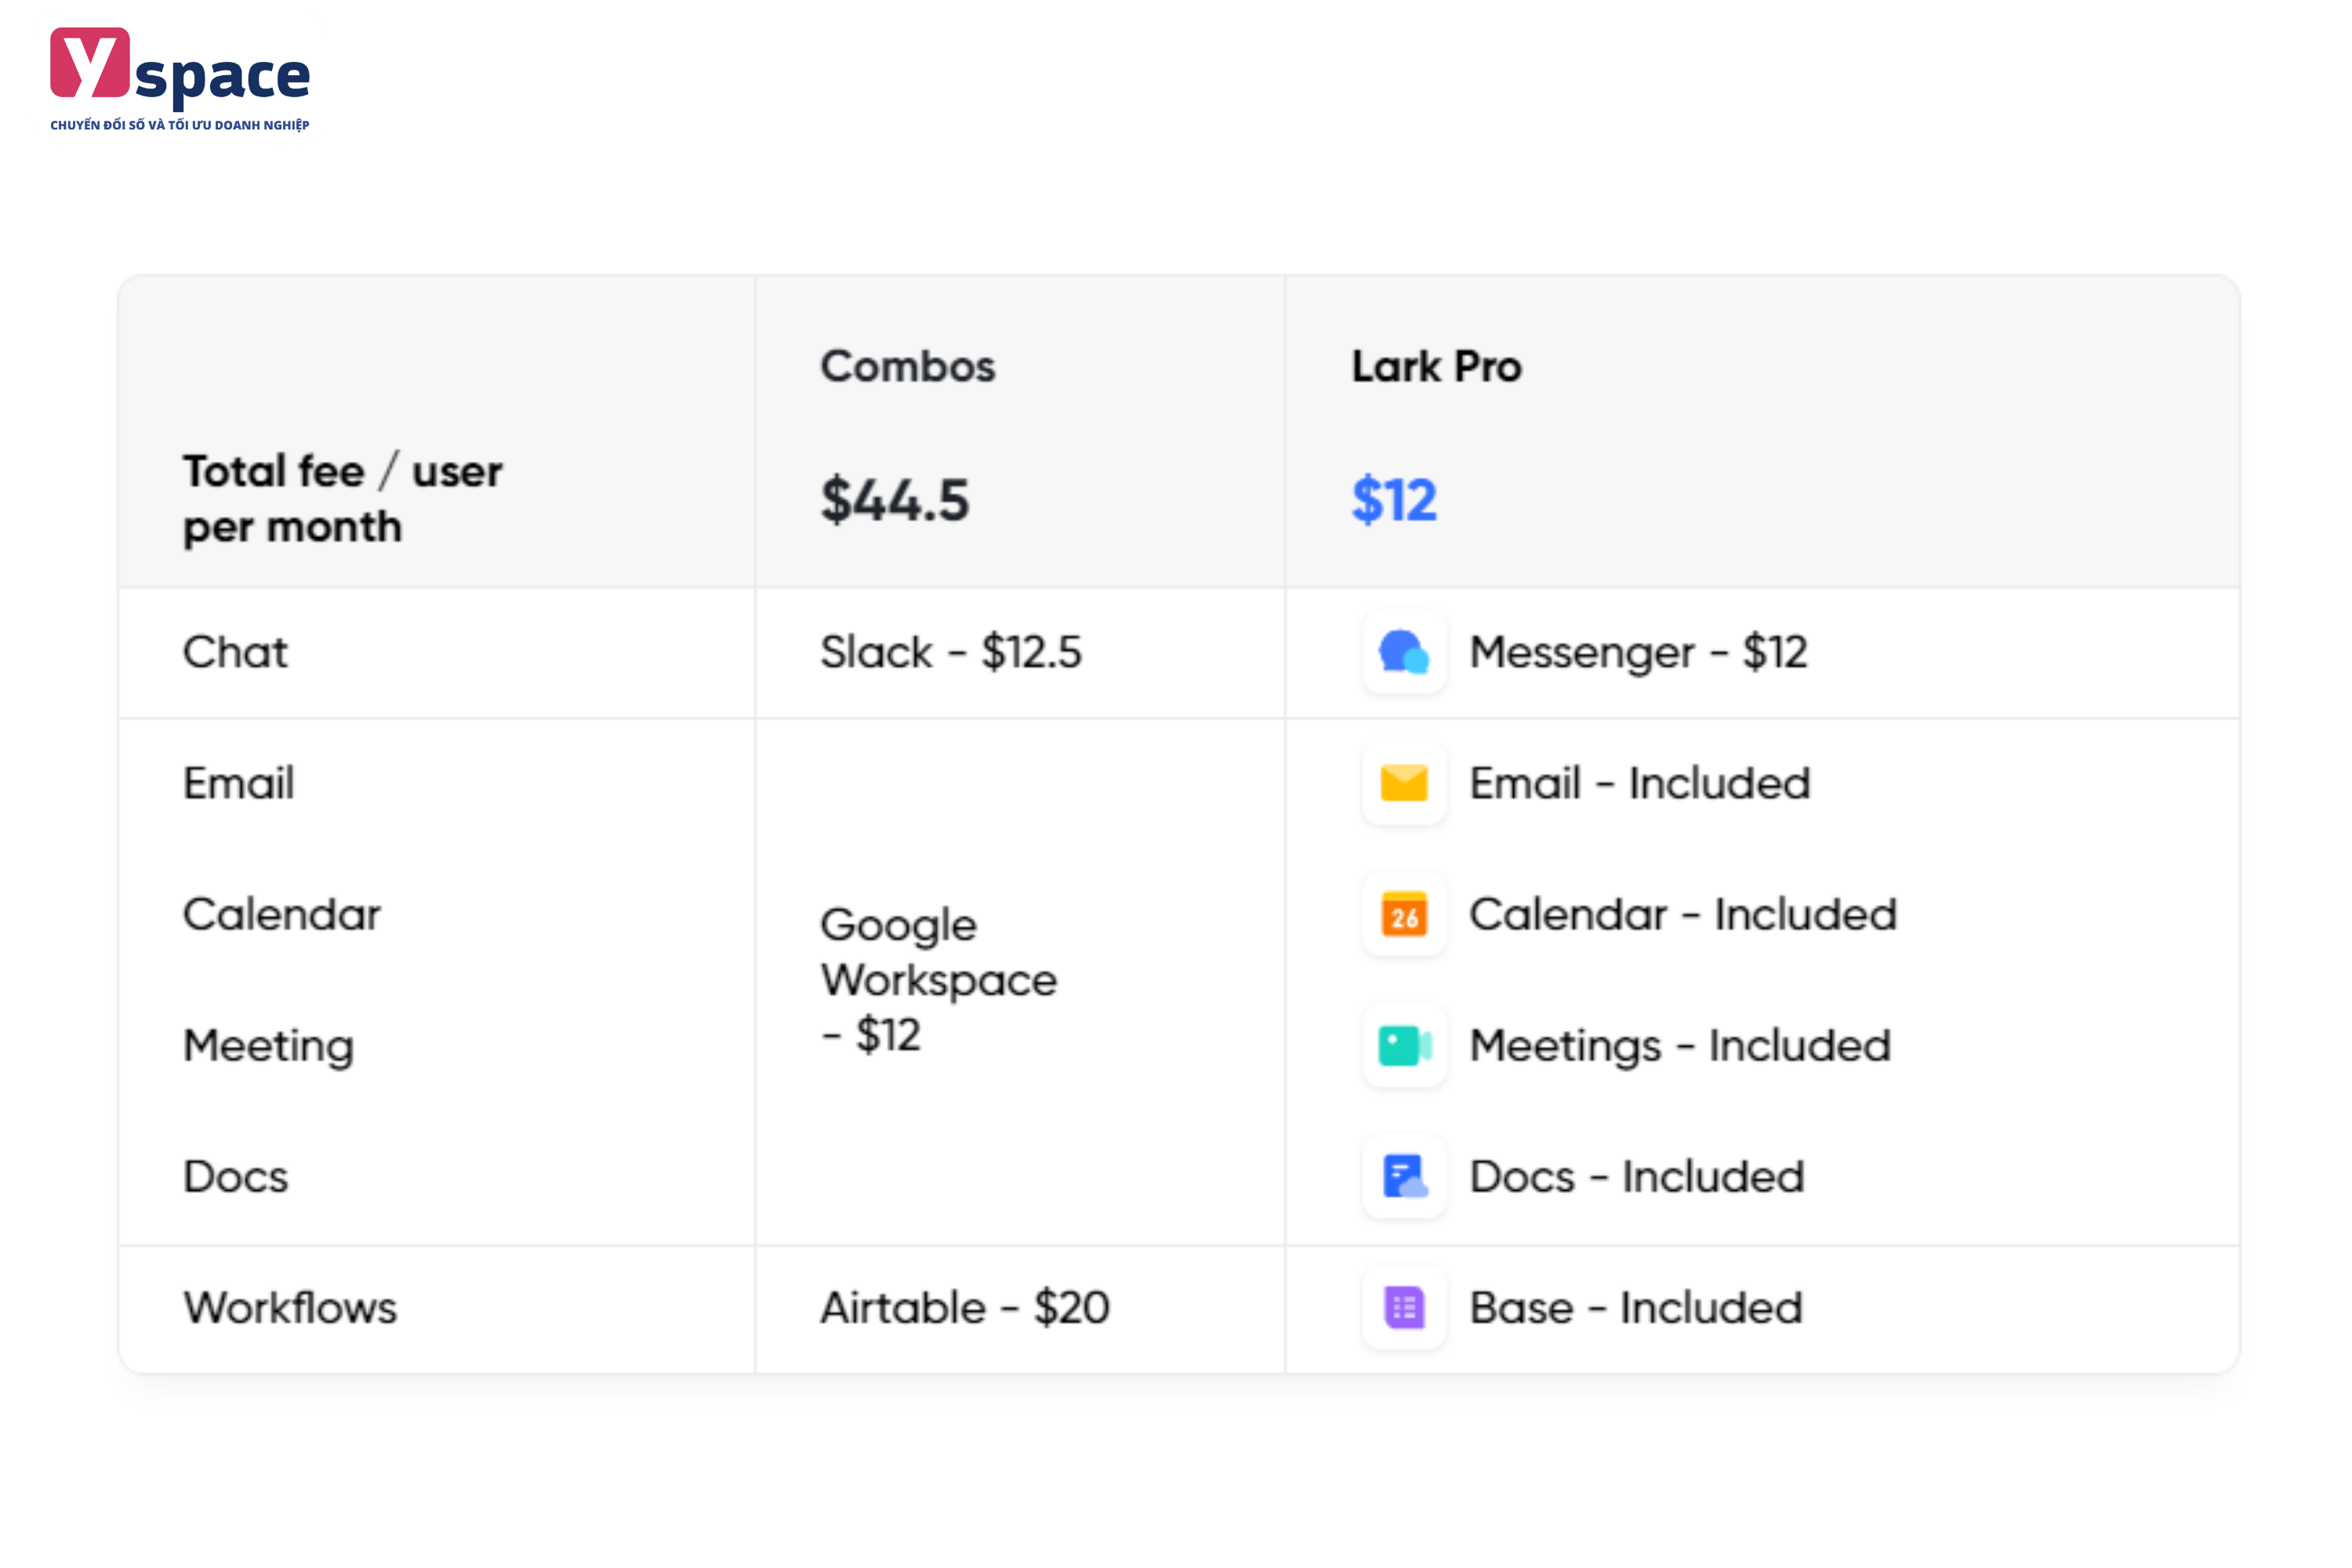The image size is (2352, 1568).
Task: Click the 'Total fee / user per month' label
Action: tap(342, 498)
